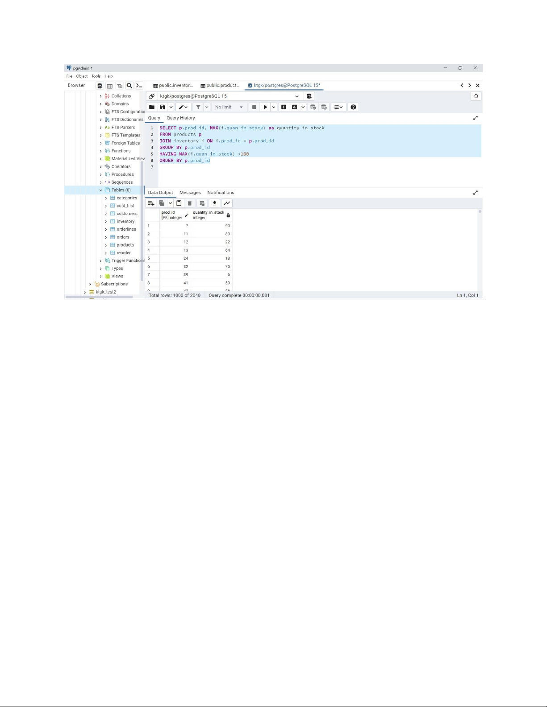The height and width of the screenshot is (707, 547).
Task: Open file with folder icon
Action: (x=152, y=107)
